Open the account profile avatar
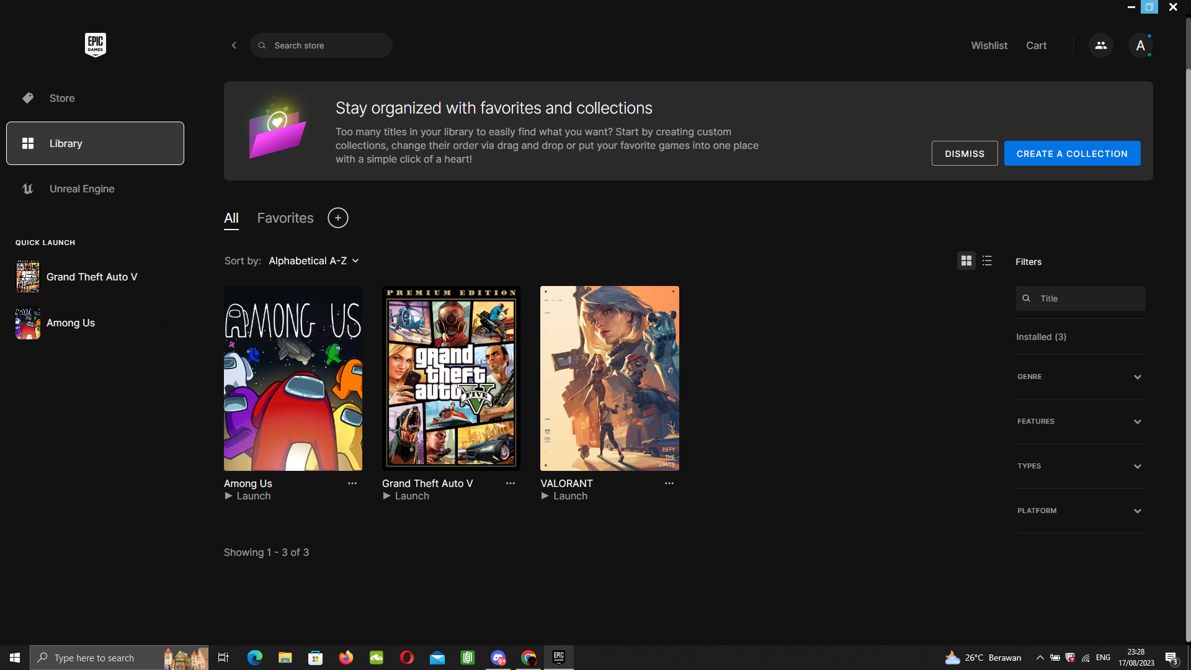Viewport: 1191px width, 670px height. 1140,45
